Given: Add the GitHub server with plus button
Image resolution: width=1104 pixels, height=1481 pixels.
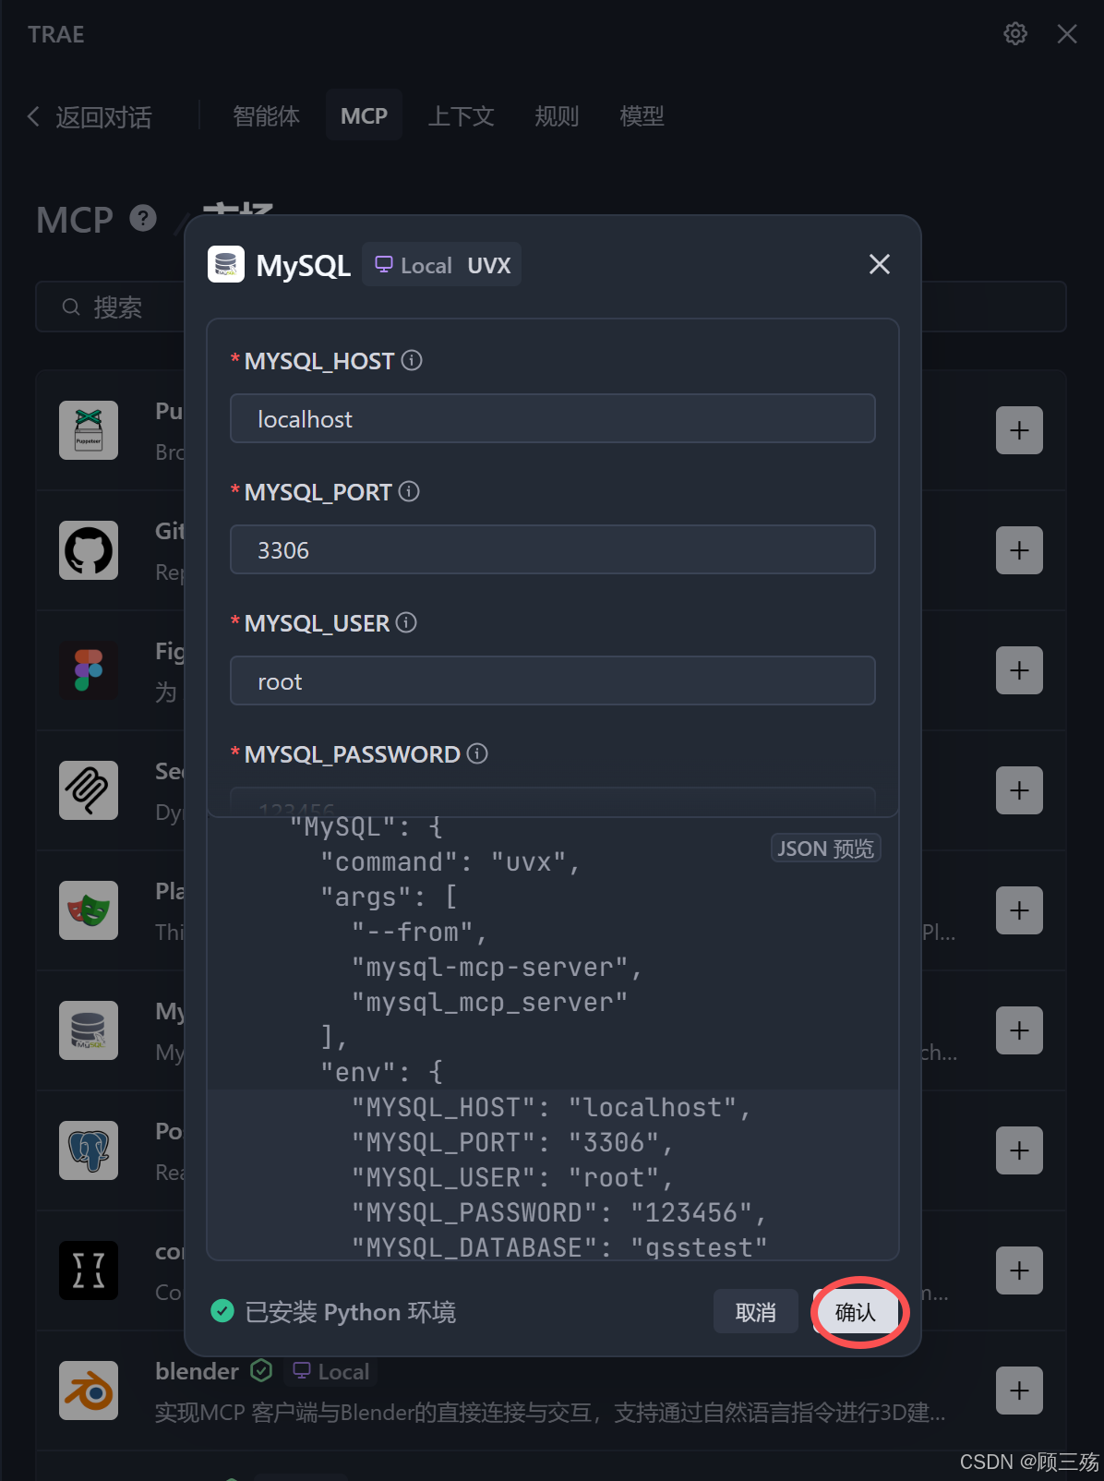Looking at the screenshot, I should pyautogui.click(x=1019, y=550).
